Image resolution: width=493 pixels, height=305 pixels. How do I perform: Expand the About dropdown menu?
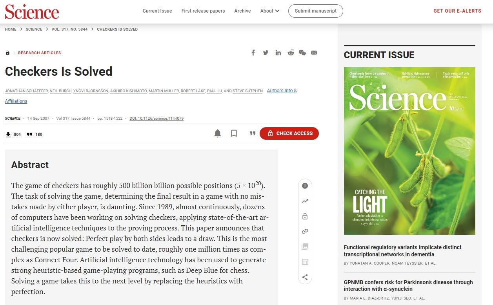point(270,11)
